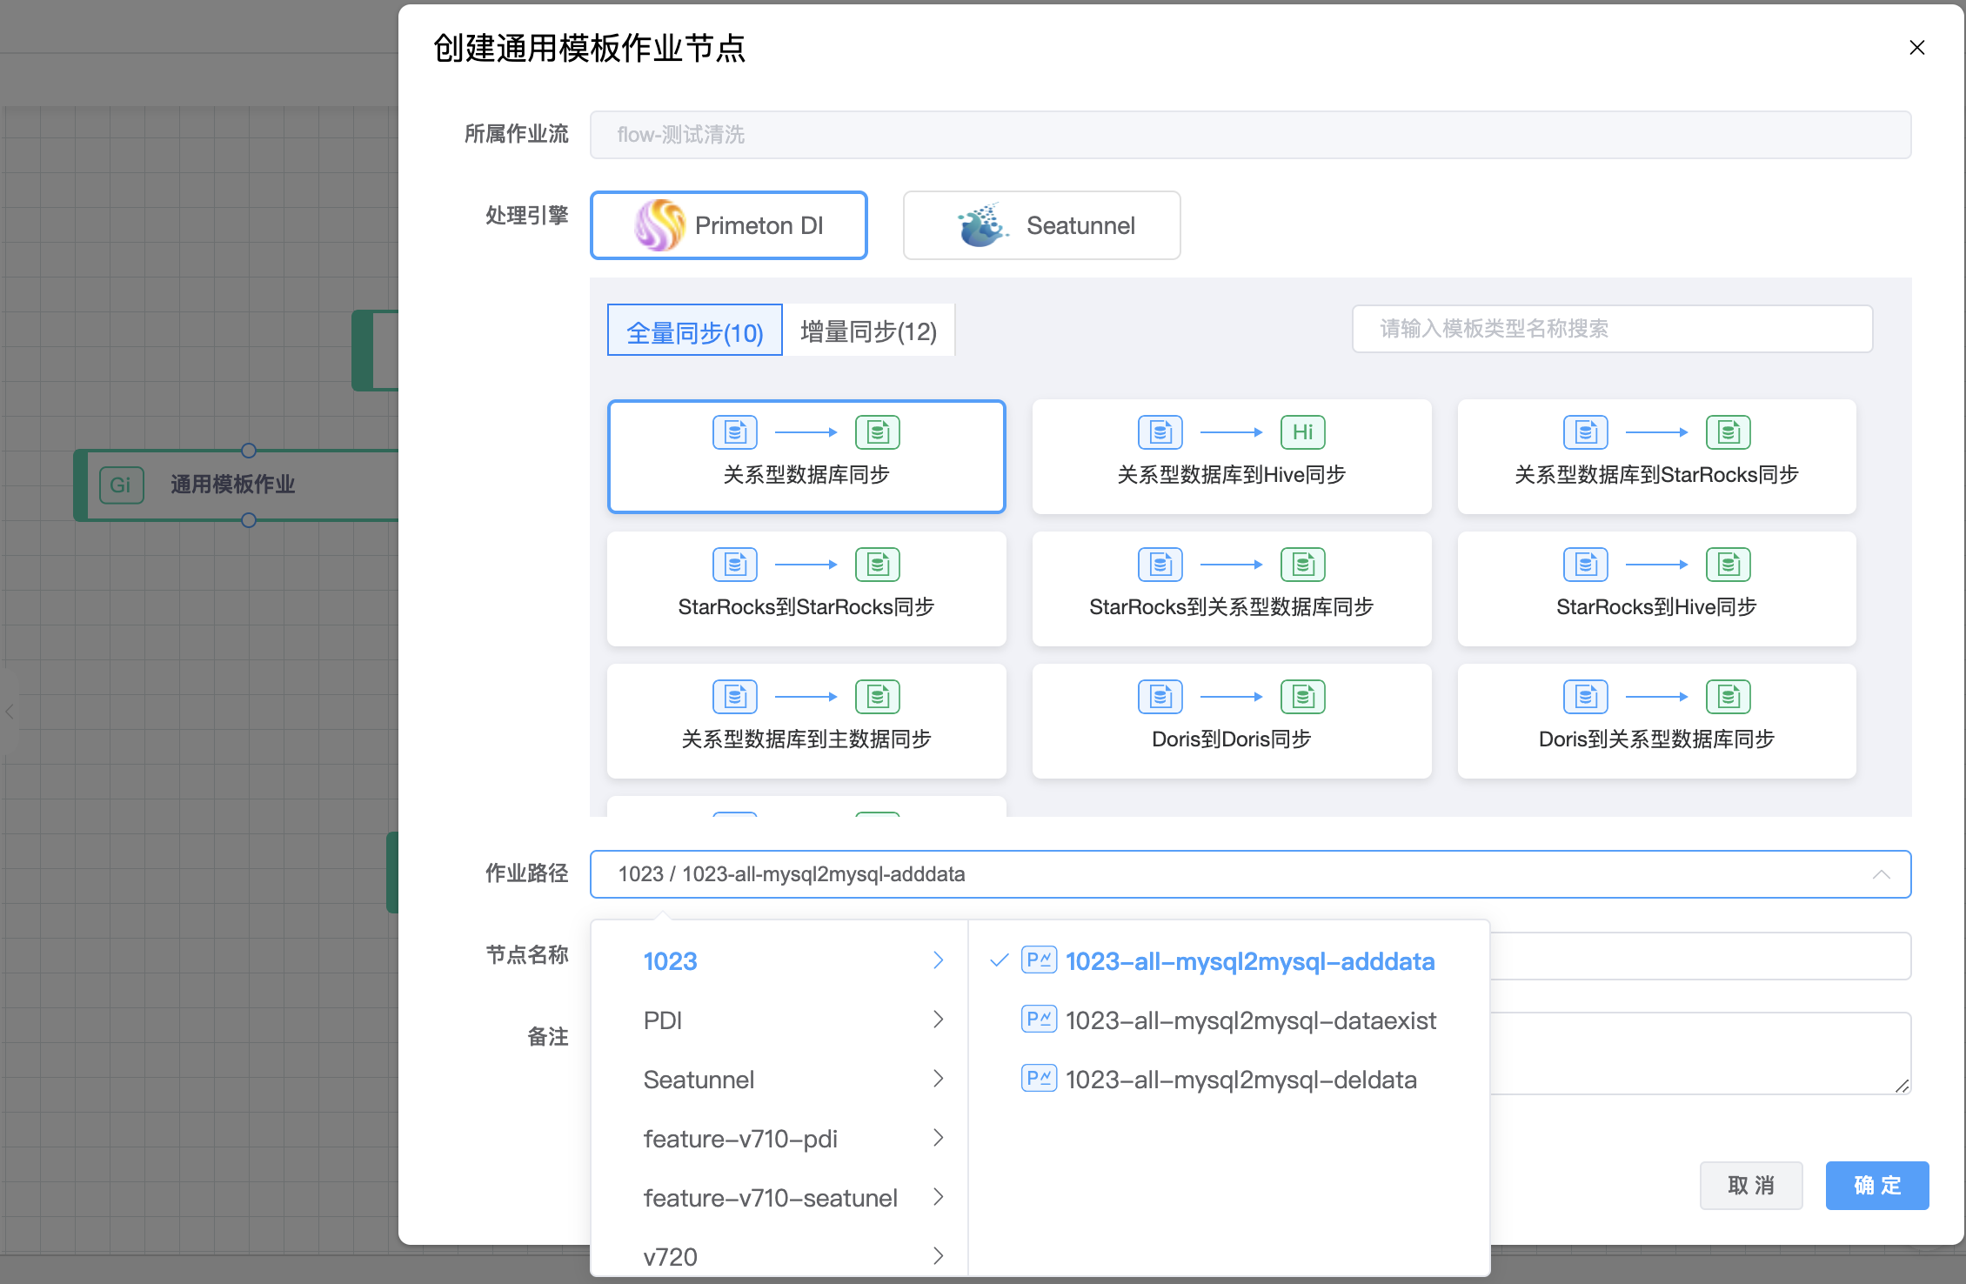Image resolution: width=1966 pixels, height=1284 pixels.
Task: Click the Seatunnel logo icon
Action: pos(982,225)
